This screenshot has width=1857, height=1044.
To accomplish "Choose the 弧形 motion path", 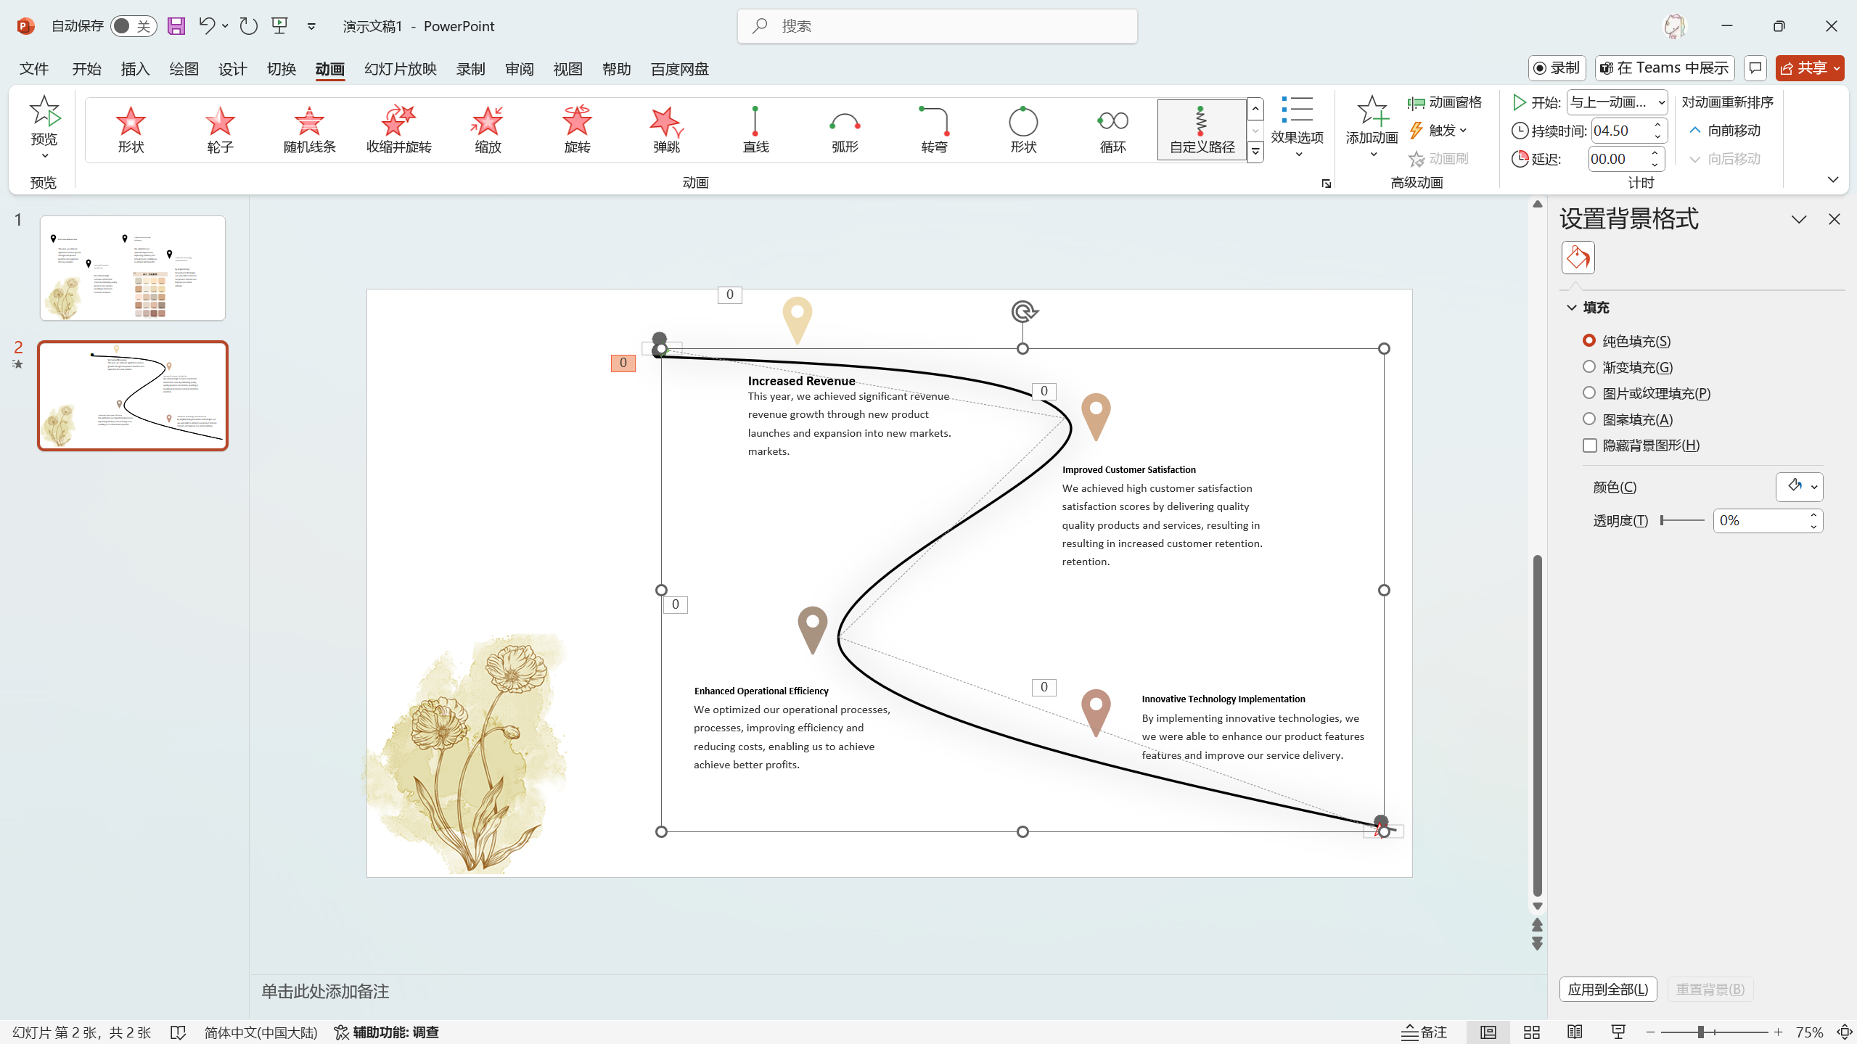I will click(x=845, y=130).
